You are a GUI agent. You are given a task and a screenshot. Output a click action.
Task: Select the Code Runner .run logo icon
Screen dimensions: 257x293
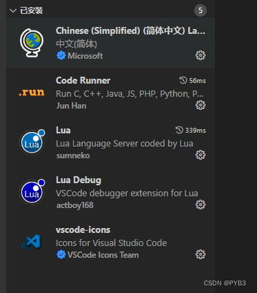point(32,93)
